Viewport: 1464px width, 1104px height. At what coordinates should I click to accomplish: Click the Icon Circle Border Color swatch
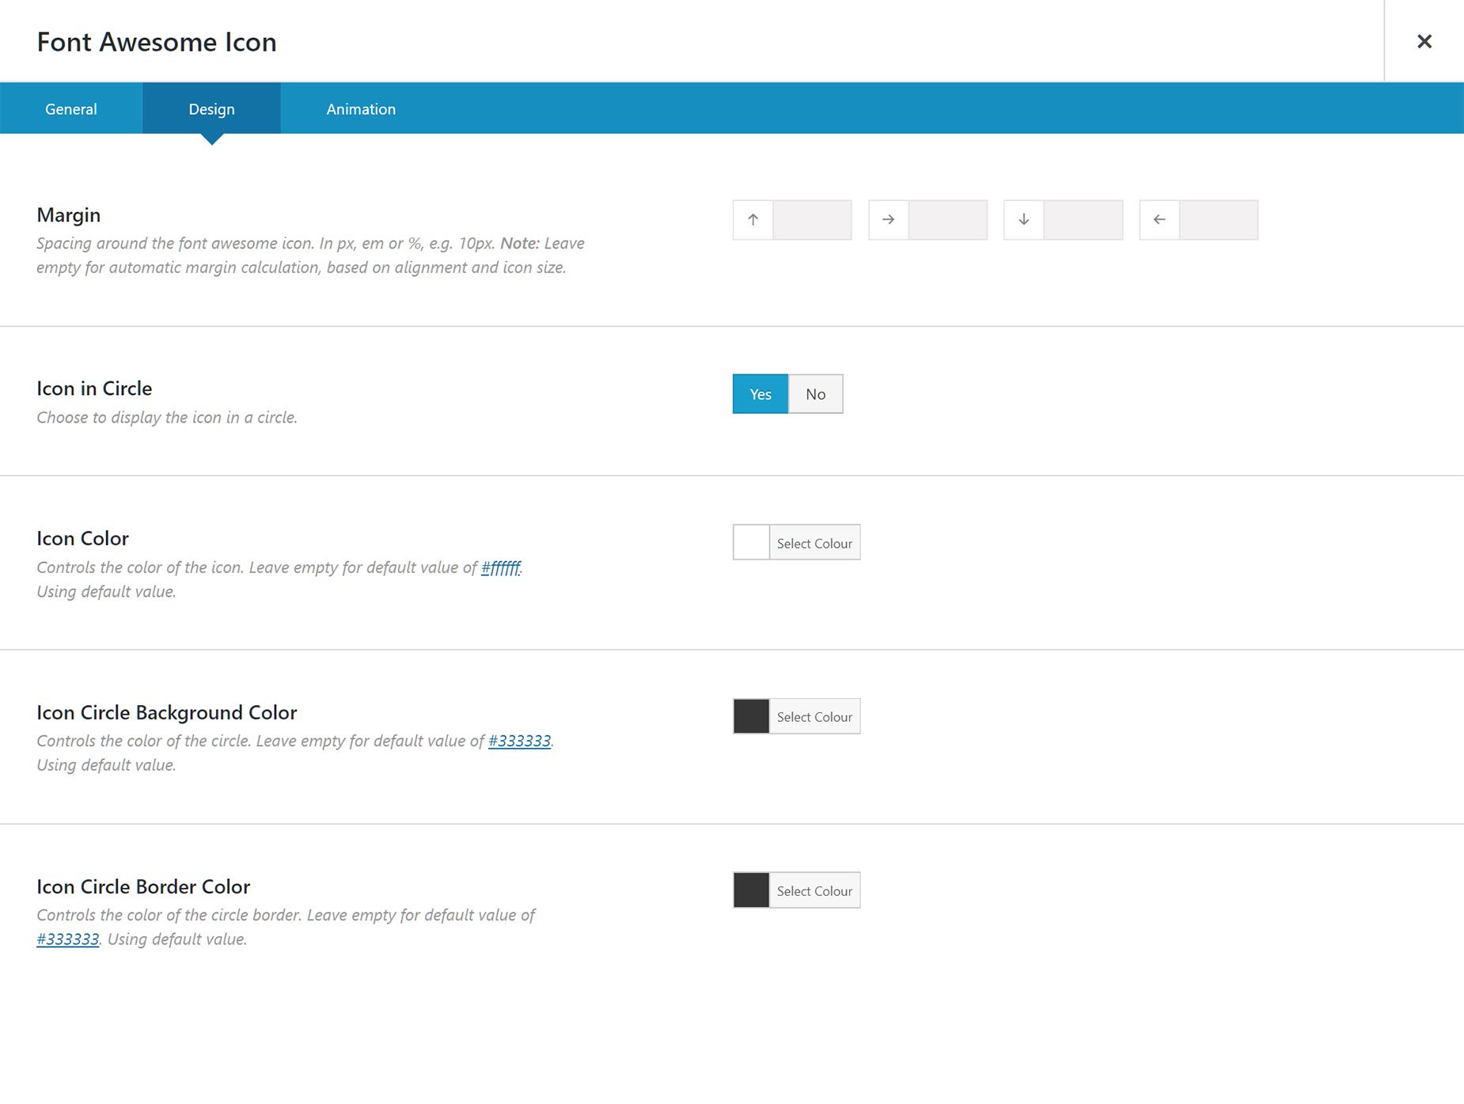point(751,890)
